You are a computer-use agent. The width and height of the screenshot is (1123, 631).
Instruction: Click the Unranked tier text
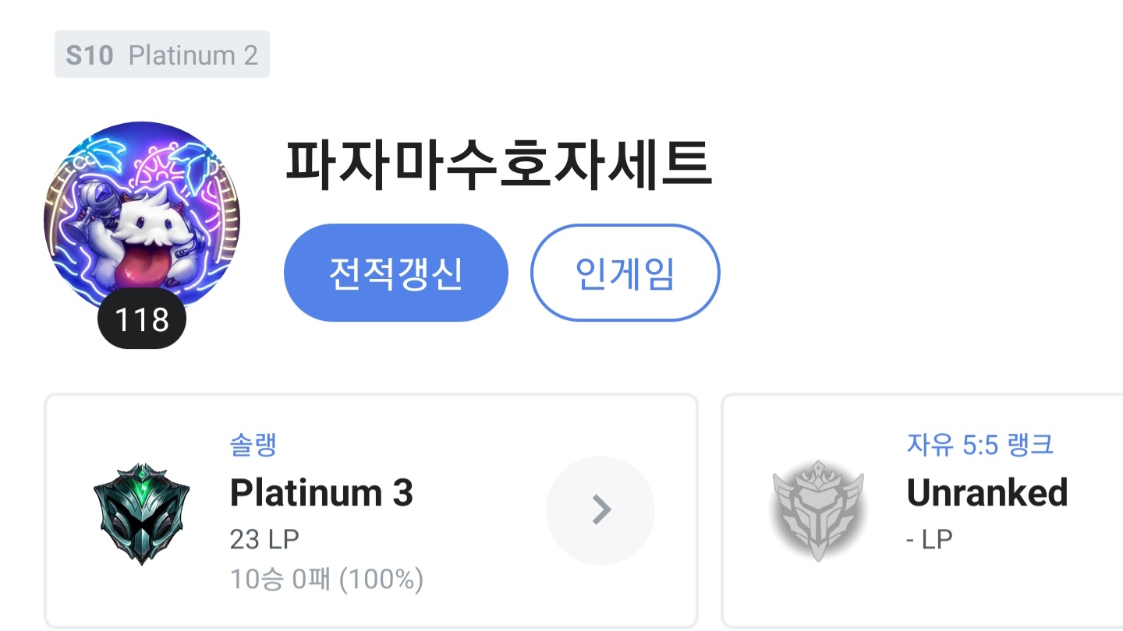pos(987,493)
